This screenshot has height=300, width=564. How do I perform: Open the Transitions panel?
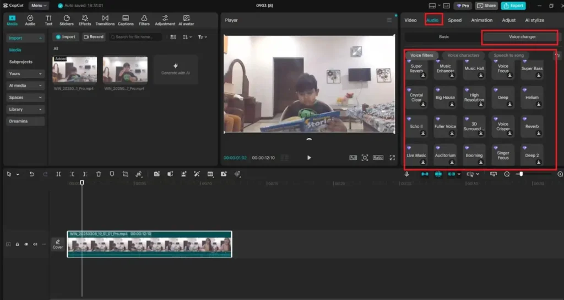point(105,20)
